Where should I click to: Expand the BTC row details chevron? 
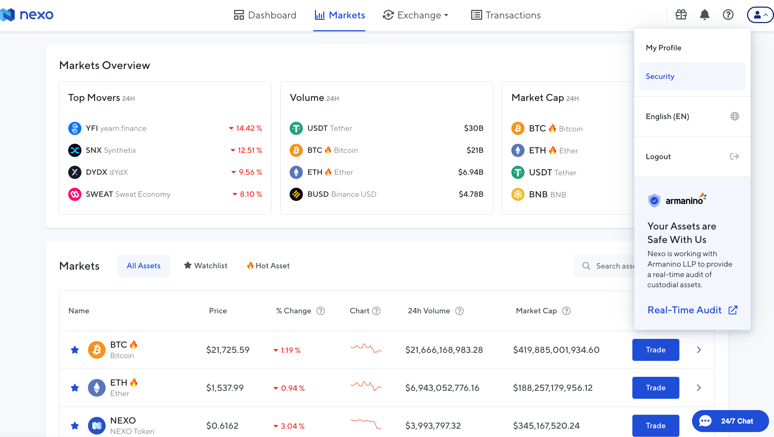tap(699, 350)
